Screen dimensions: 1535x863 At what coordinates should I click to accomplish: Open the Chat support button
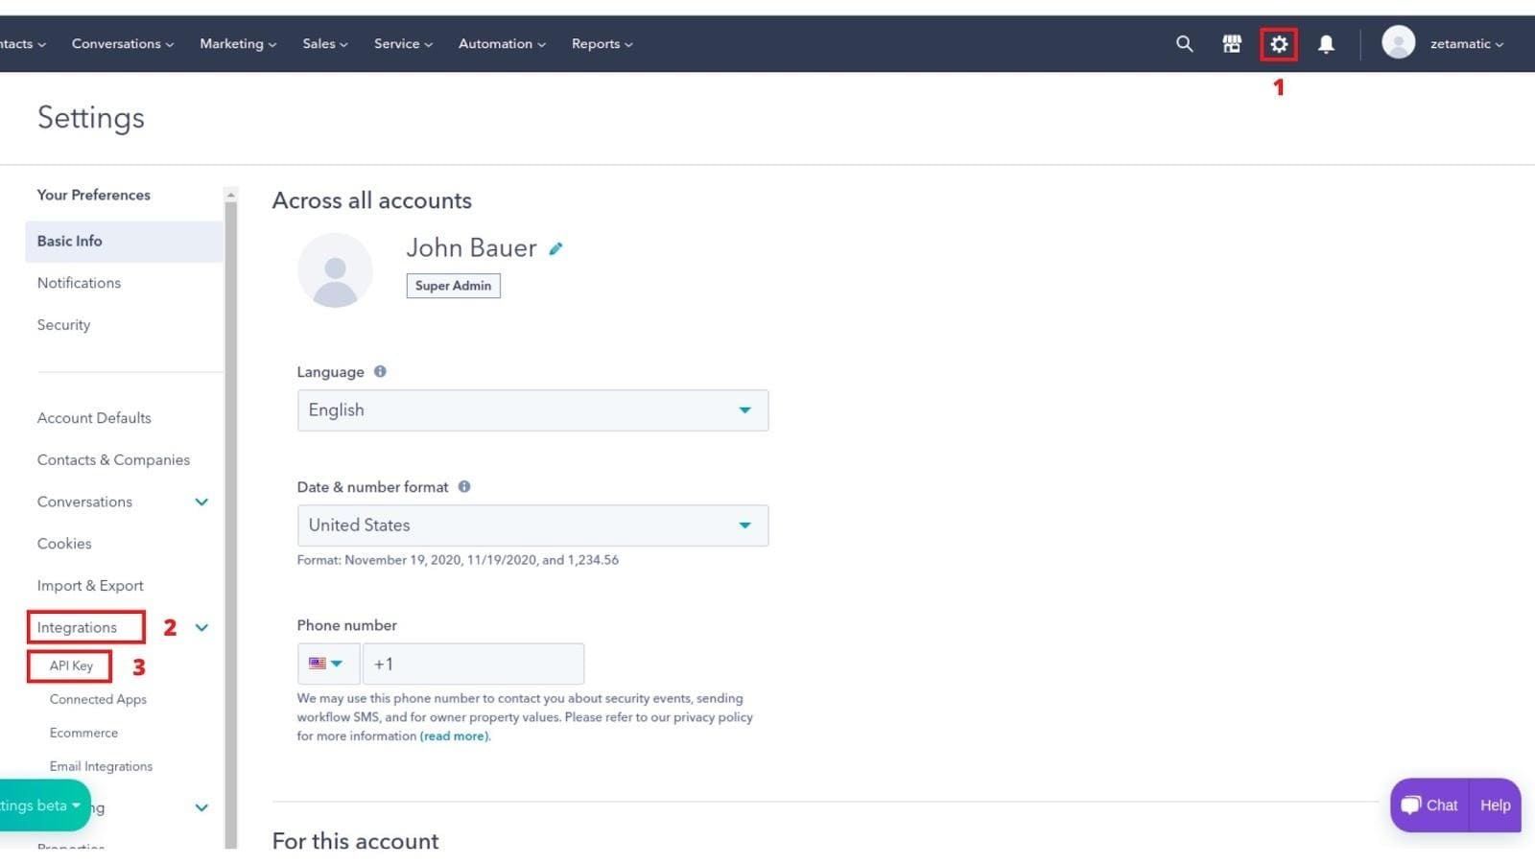pos(1429,805)
